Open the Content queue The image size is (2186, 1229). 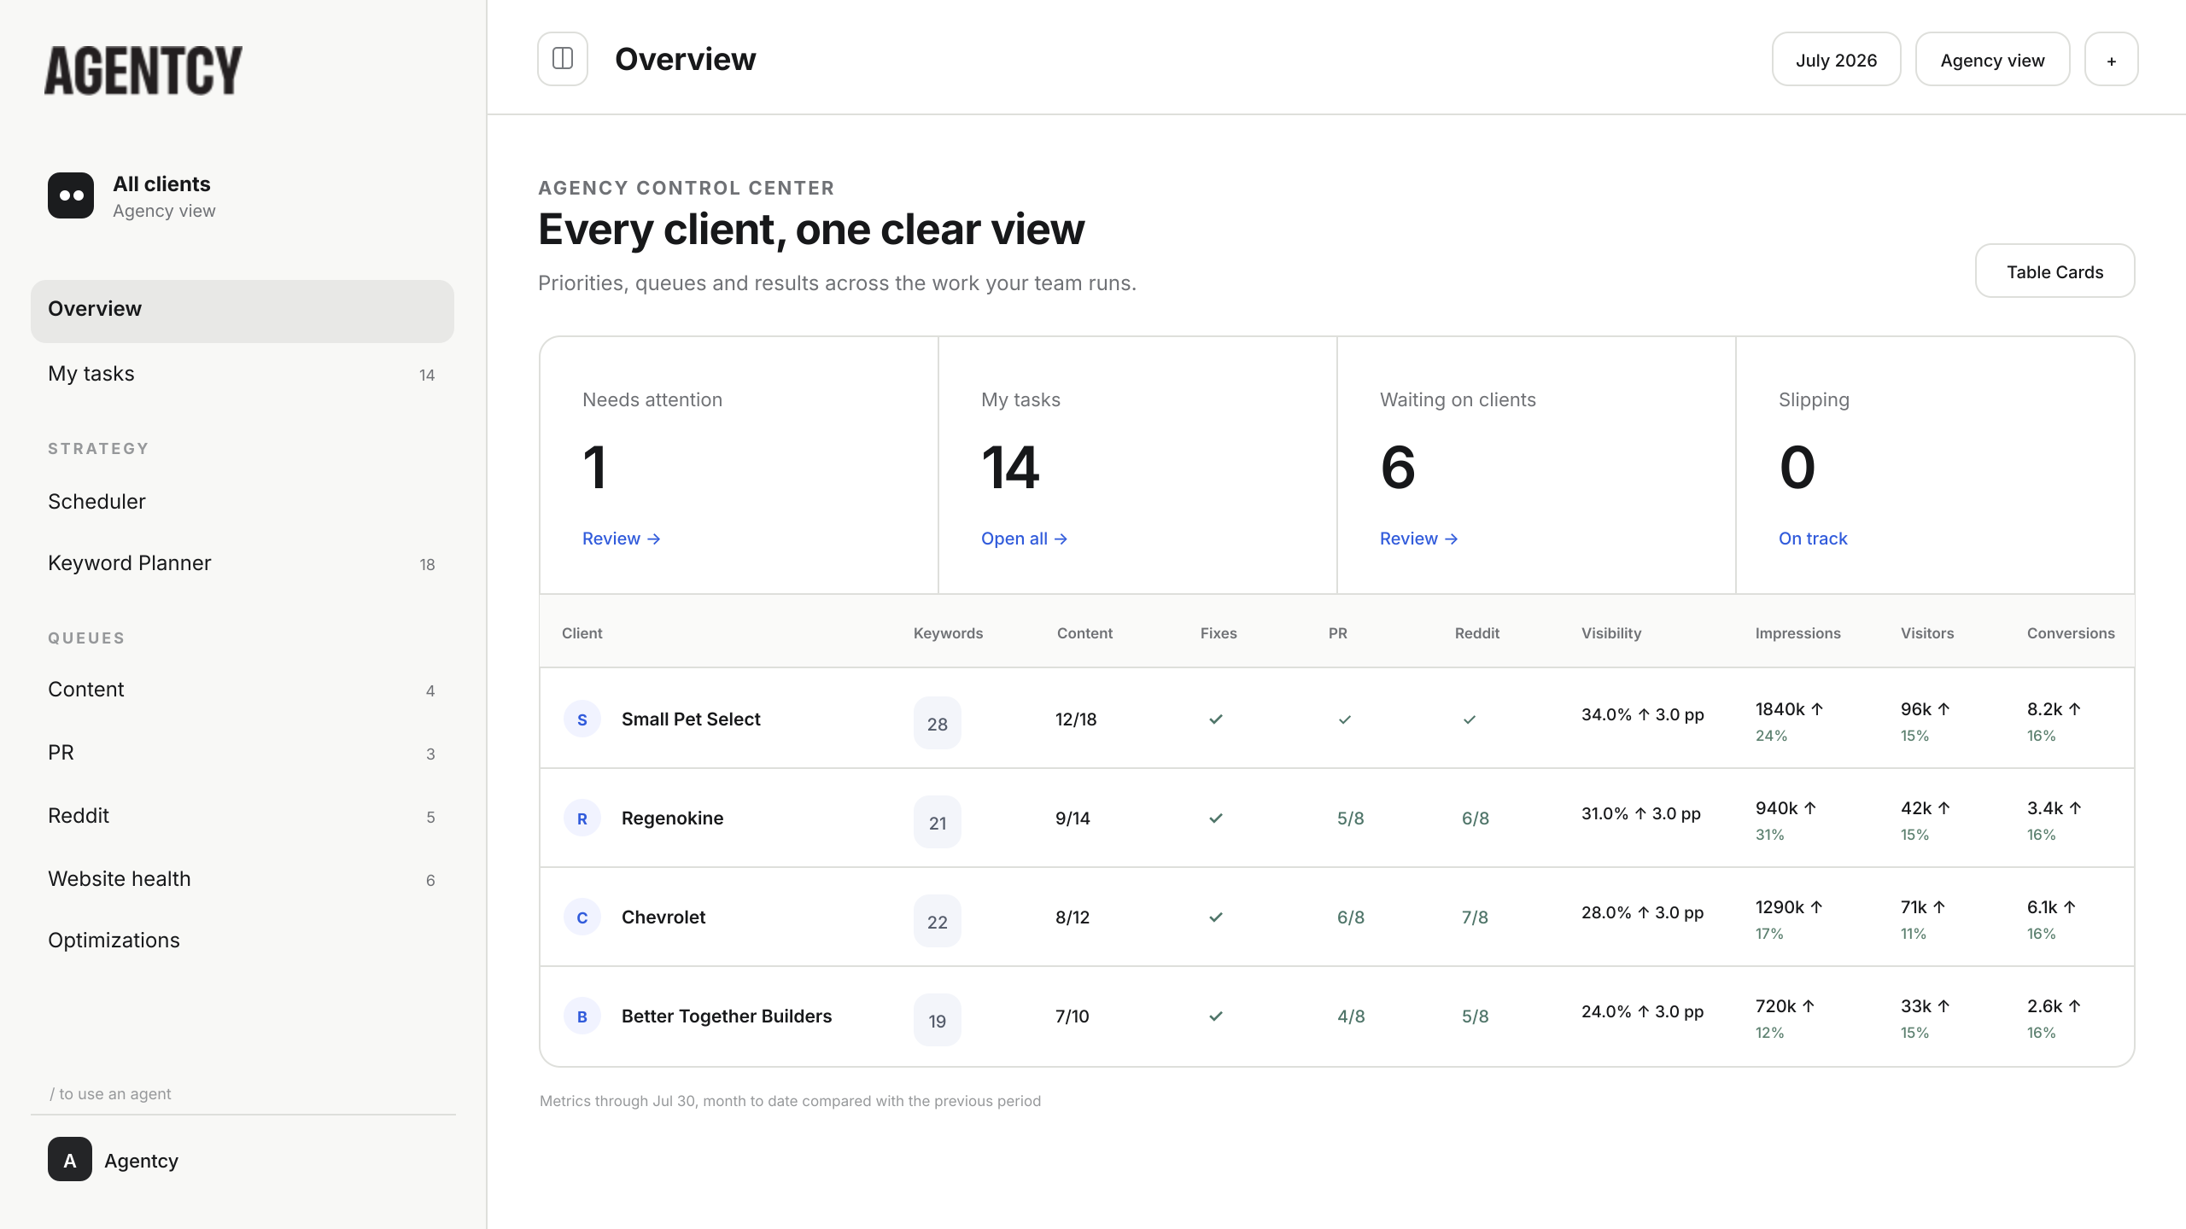coord(243,690)
